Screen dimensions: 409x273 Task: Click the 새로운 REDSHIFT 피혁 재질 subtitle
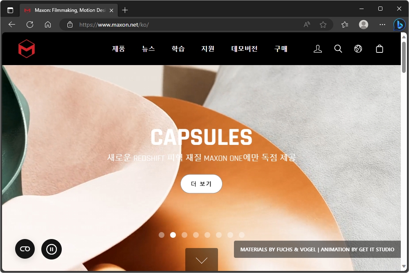click(x=201, y=158)
